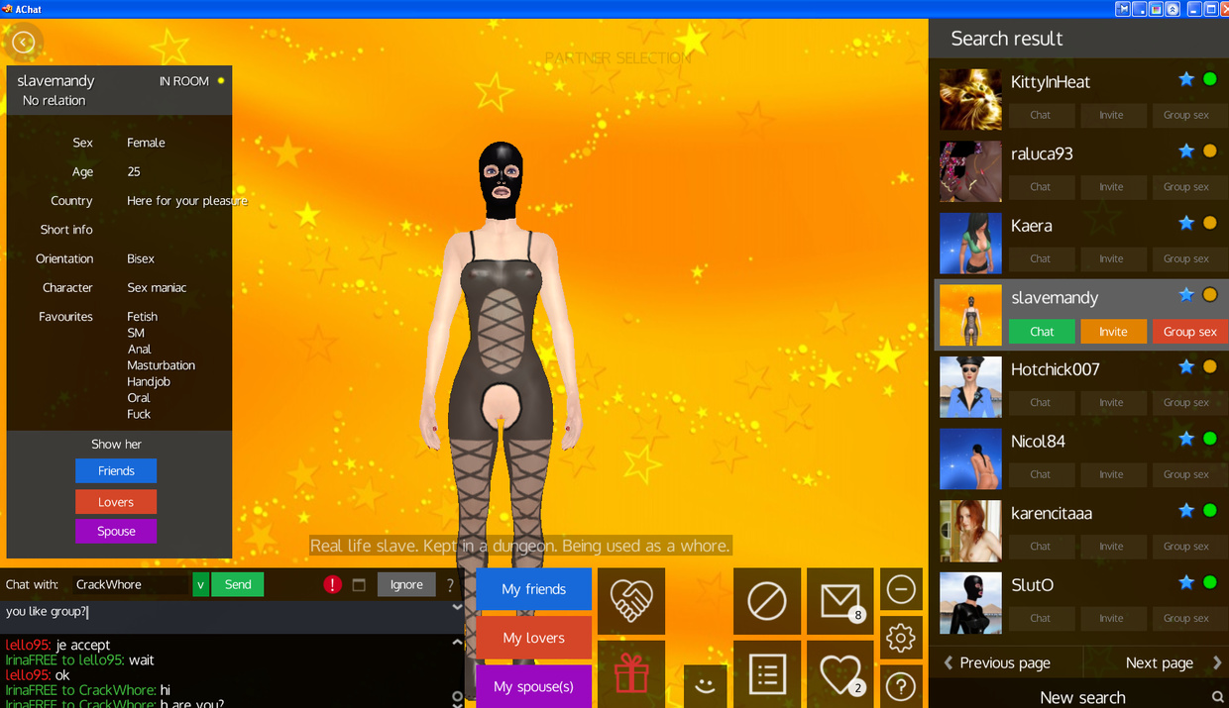Click the circle-slash block icon
The height and width of the screenshot is (708, 1229).
point(767,601)
